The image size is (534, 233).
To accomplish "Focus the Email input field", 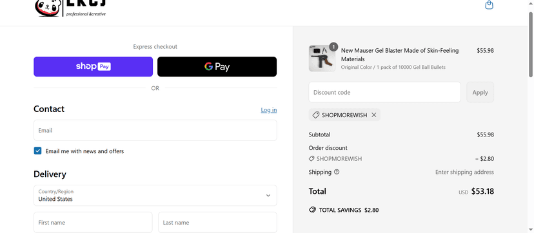I will pyautogui.click(x=155, y=131).
